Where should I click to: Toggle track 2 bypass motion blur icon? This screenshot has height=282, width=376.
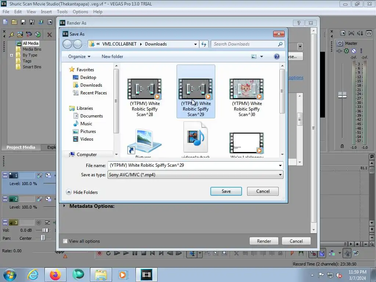[x=40, y=199]
